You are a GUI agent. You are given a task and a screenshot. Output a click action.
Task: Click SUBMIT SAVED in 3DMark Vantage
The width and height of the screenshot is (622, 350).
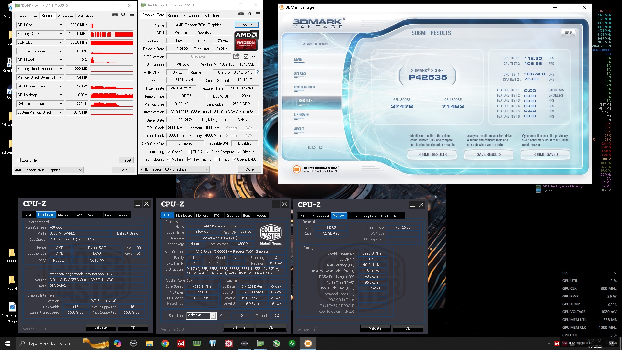(x=545, y=155)
